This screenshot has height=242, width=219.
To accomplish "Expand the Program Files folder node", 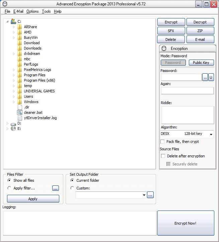I will pos(14,75).
